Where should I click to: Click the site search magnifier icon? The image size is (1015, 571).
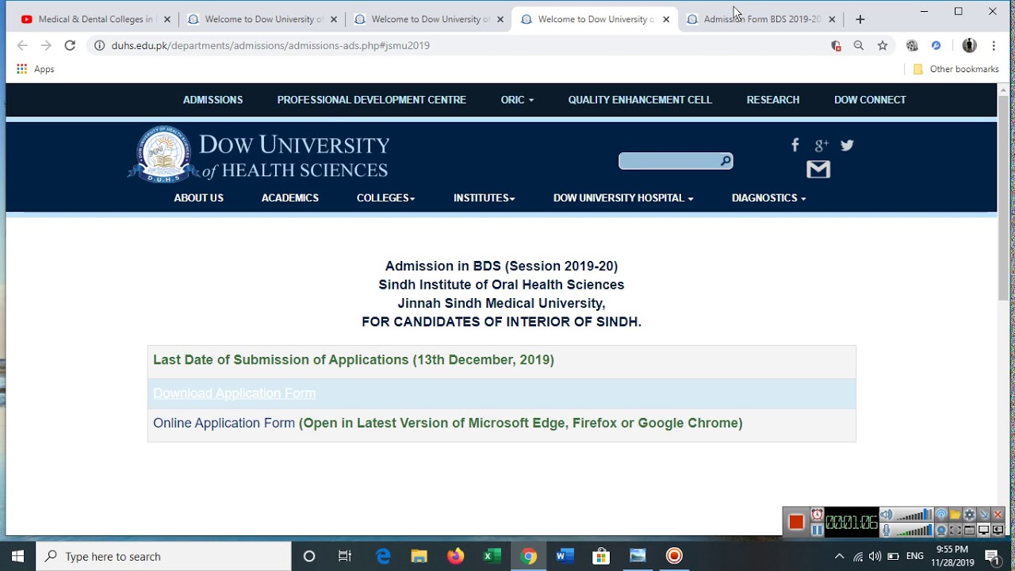point(725,161)
